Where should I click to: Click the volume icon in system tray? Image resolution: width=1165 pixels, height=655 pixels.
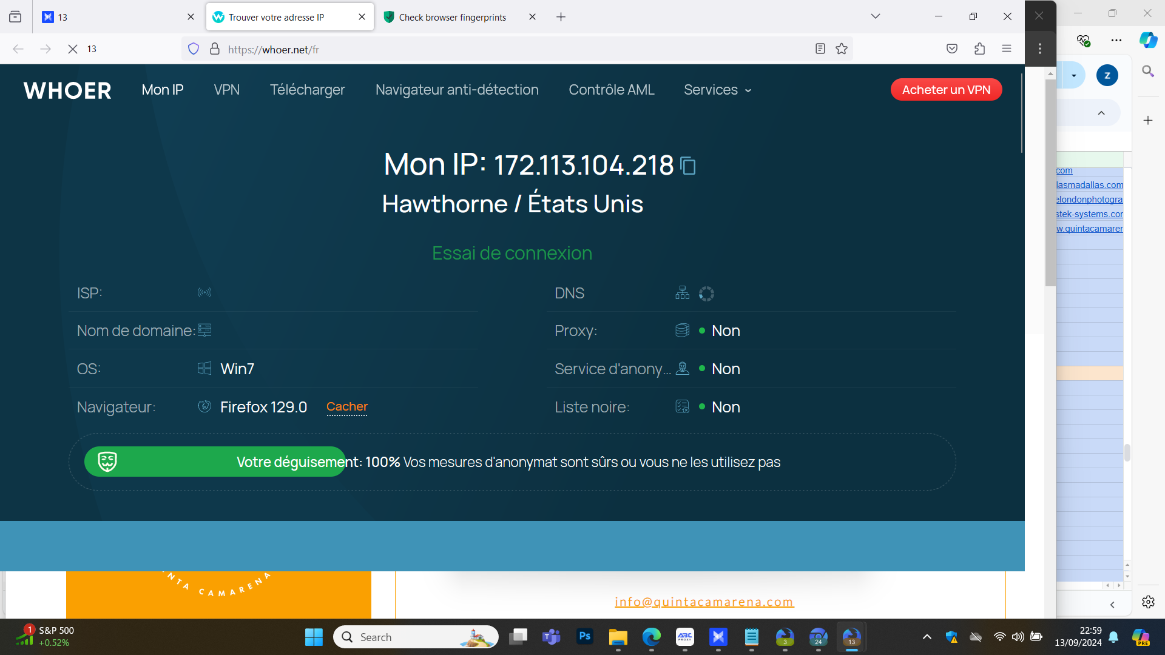point(1018,637)
